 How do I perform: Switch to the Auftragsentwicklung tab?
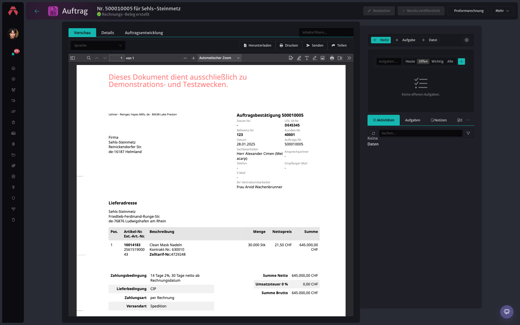144,33
